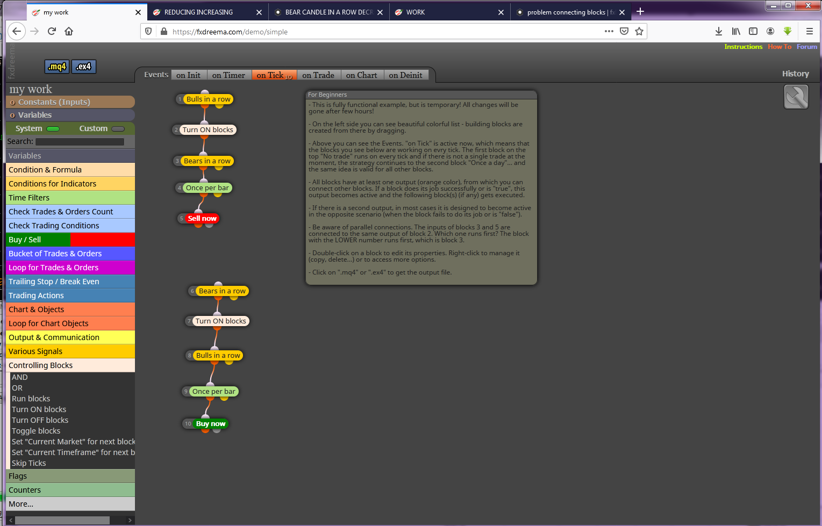
Task: Expand Loop for Trades & Orders
Action: tap(70, 268)
